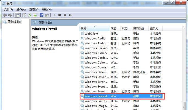Click the gear icon beside Windows Font C...
The height and width of the screenshot is (110, 188).
[x=82, y=101]
